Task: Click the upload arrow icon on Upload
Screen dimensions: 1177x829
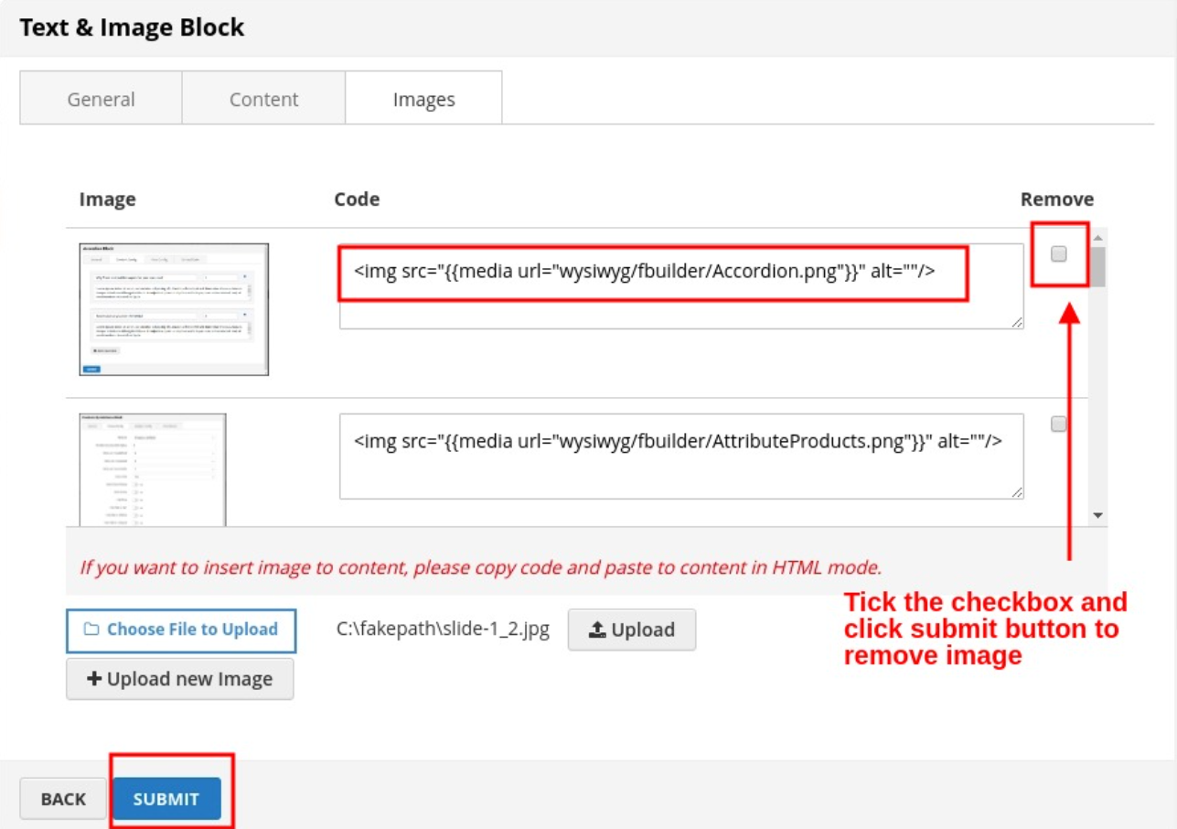Action: [x=597, y=630]
